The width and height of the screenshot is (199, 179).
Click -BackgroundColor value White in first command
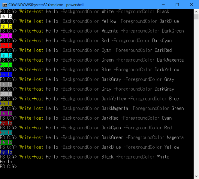tap(108, 11)
